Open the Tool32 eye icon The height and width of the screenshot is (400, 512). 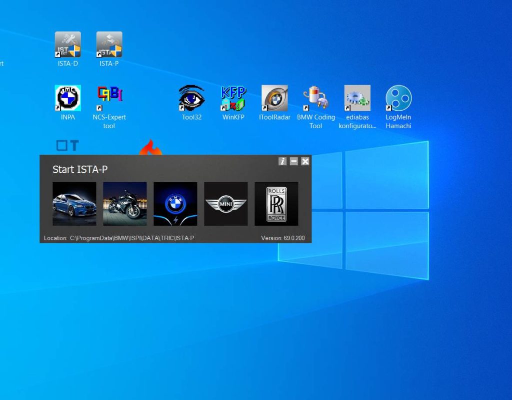(191, 103)
